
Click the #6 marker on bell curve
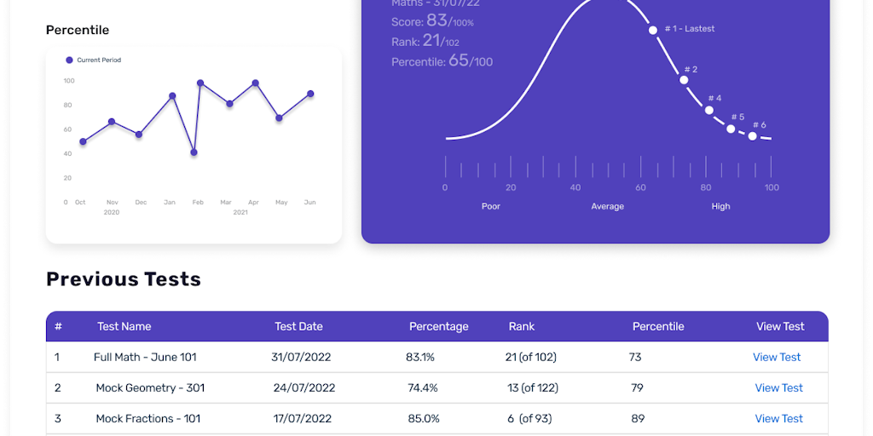coord(752,136)
